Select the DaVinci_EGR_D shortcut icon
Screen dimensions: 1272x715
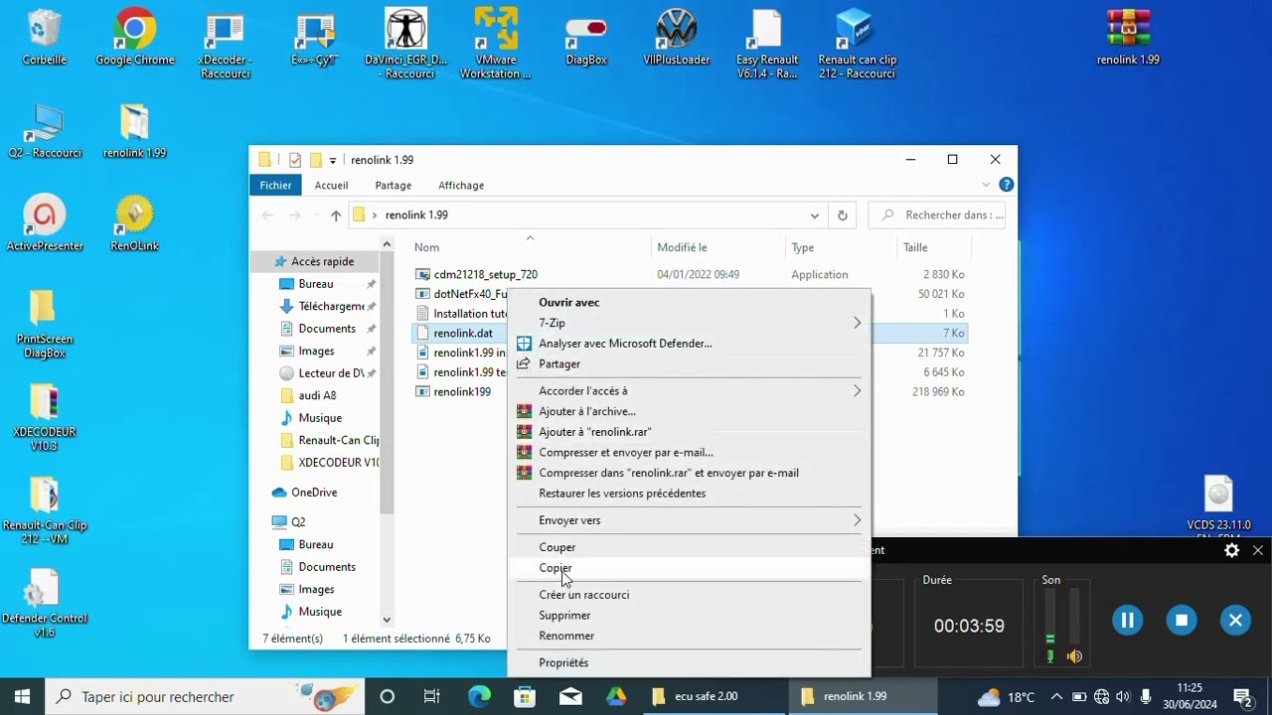pos(405,44)
